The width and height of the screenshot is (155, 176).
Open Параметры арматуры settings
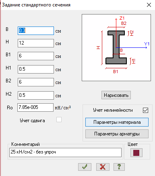tap(117, 134)
